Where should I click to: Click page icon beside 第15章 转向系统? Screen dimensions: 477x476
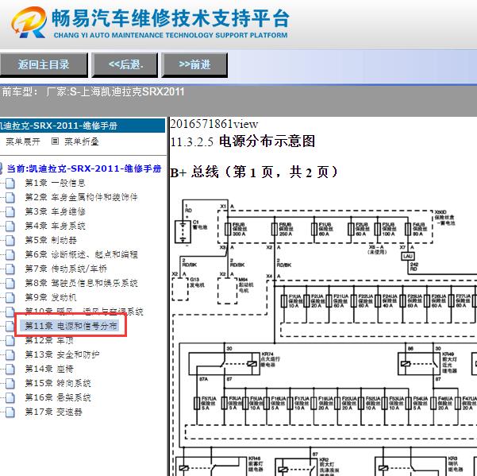pos(10,384)
